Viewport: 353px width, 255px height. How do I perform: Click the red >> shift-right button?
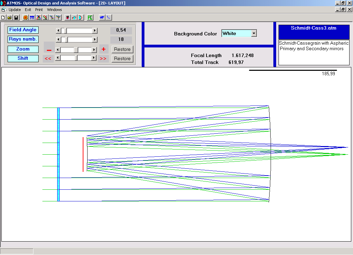[x=103, y=58]
